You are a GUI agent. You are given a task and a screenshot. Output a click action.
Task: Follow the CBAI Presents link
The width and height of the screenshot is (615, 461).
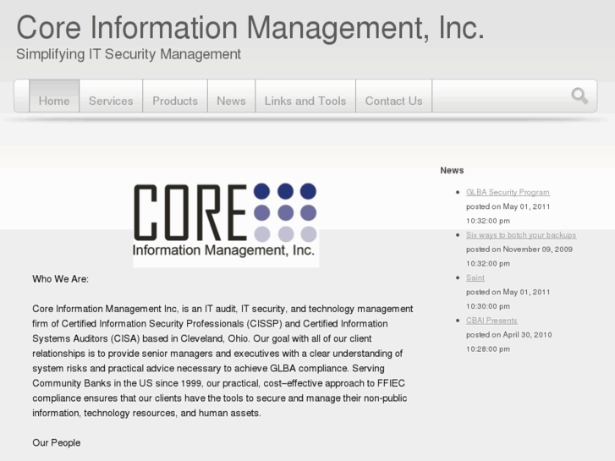(491, 321)
